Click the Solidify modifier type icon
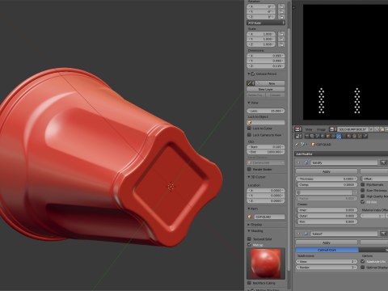Image resolution: width=388 pixels, height=291 pixels. [306, 162]
